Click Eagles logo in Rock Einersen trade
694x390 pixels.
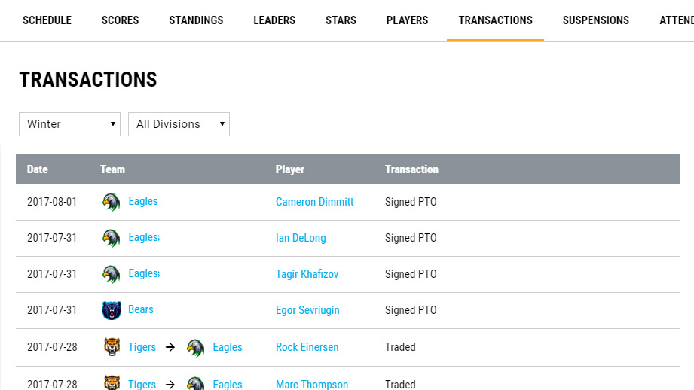[x=196, y=347]
